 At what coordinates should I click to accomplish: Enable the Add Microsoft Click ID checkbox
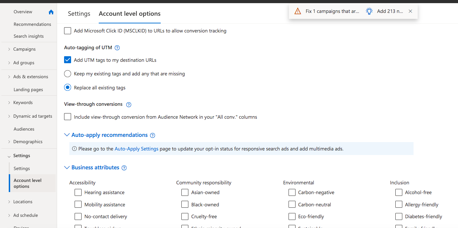tap(67, 31)
